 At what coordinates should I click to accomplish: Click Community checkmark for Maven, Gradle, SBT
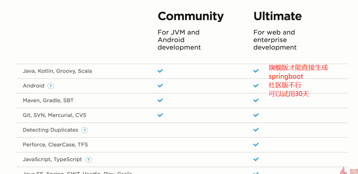[160, 100]
